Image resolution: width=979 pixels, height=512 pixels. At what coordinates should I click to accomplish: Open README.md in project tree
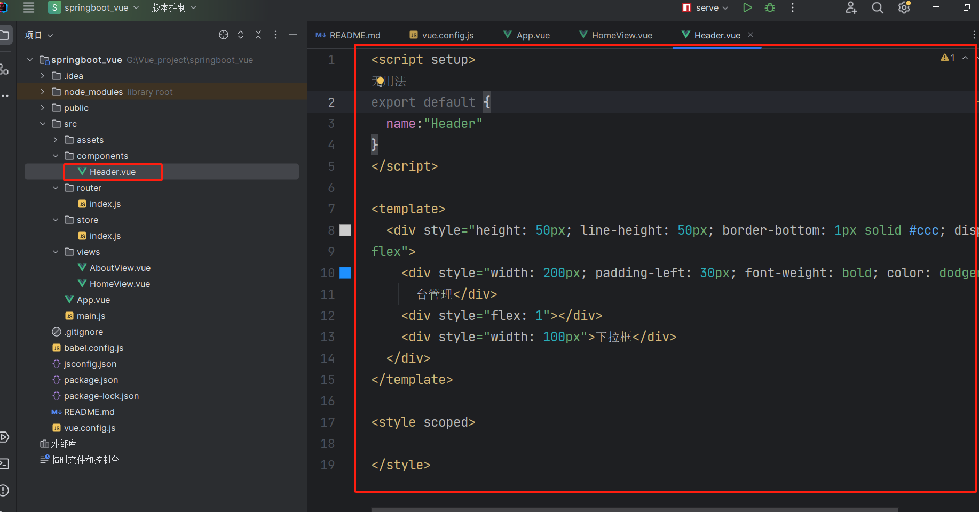[x=83, y=412]
